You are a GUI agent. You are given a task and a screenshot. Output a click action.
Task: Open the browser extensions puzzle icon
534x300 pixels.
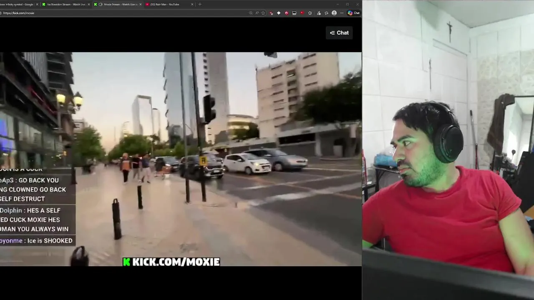[x=310, y=13]
